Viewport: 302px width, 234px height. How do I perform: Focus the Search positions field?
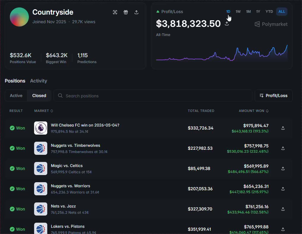pyautogui.click(x=153, y=96)
